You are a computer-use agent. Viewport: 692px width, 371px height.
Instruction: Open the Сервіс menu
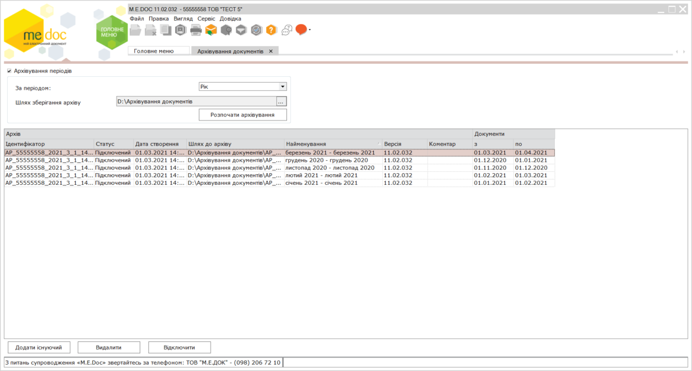[206, 18]
